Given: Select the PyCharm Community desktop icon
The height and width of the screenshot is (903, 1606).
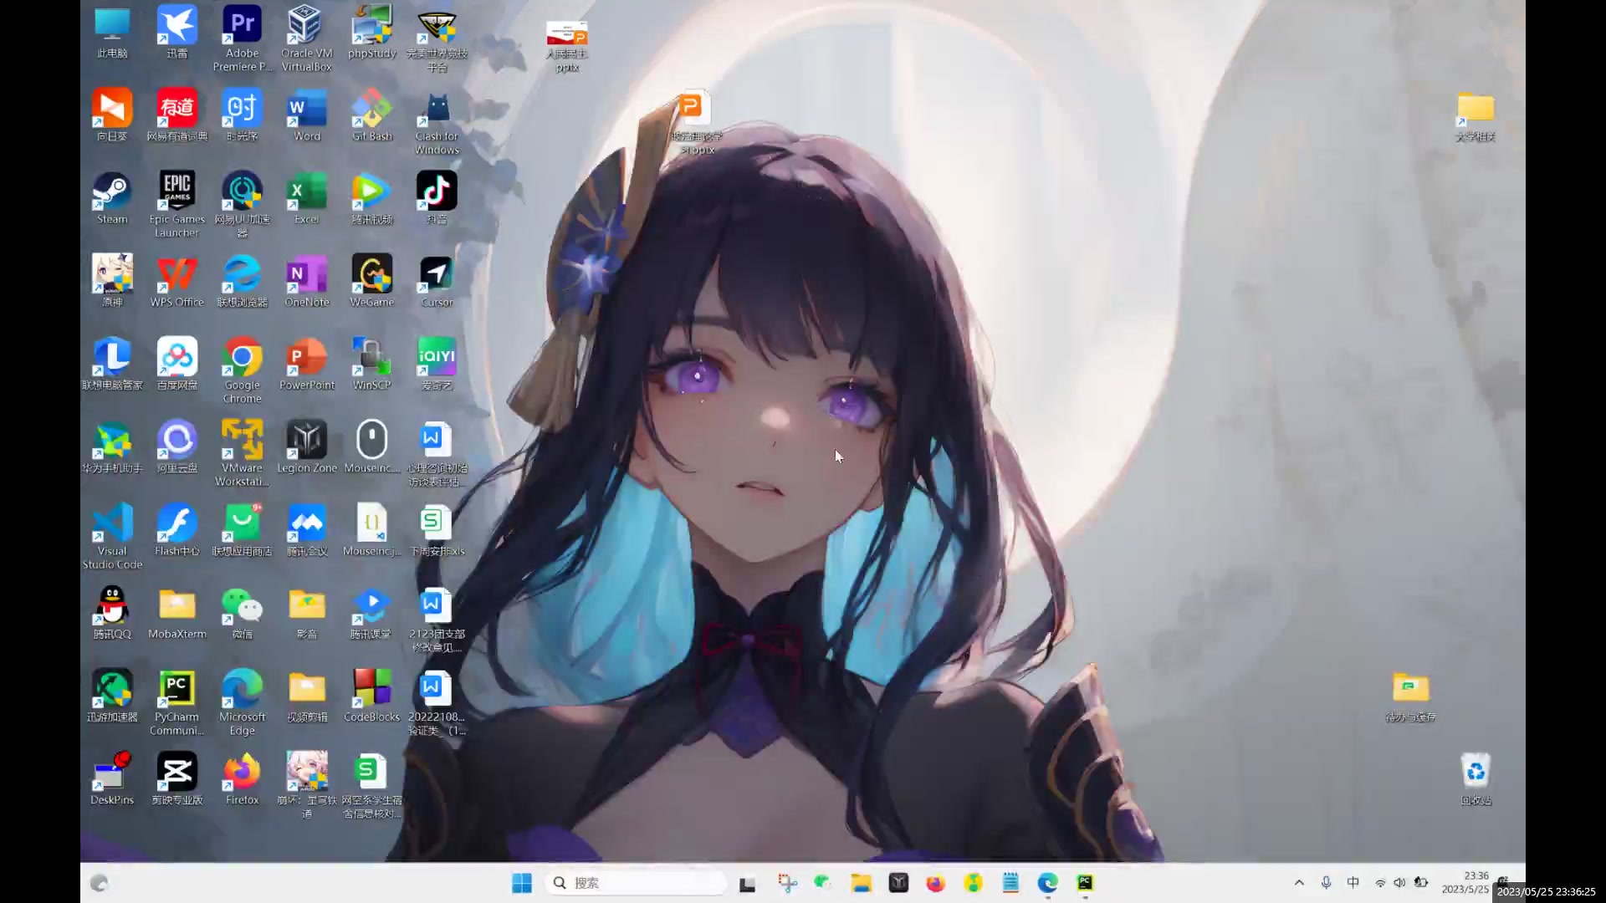Looking at the screenshot, I should pyautogui.click(x=176, y=690).
